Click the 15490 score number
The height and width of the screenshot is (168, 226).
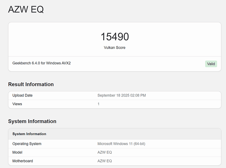click(x=115, y=37)
